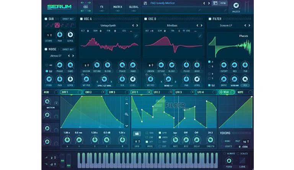294x170 pixels.
Task: Toggle OSC B on/off
Action: pyautogui.click(x=145, y=19)
